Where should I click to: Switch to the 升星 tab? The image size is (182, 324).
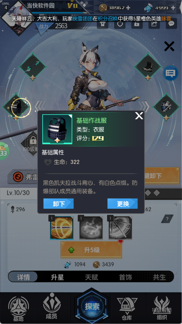tap(57, 277)
